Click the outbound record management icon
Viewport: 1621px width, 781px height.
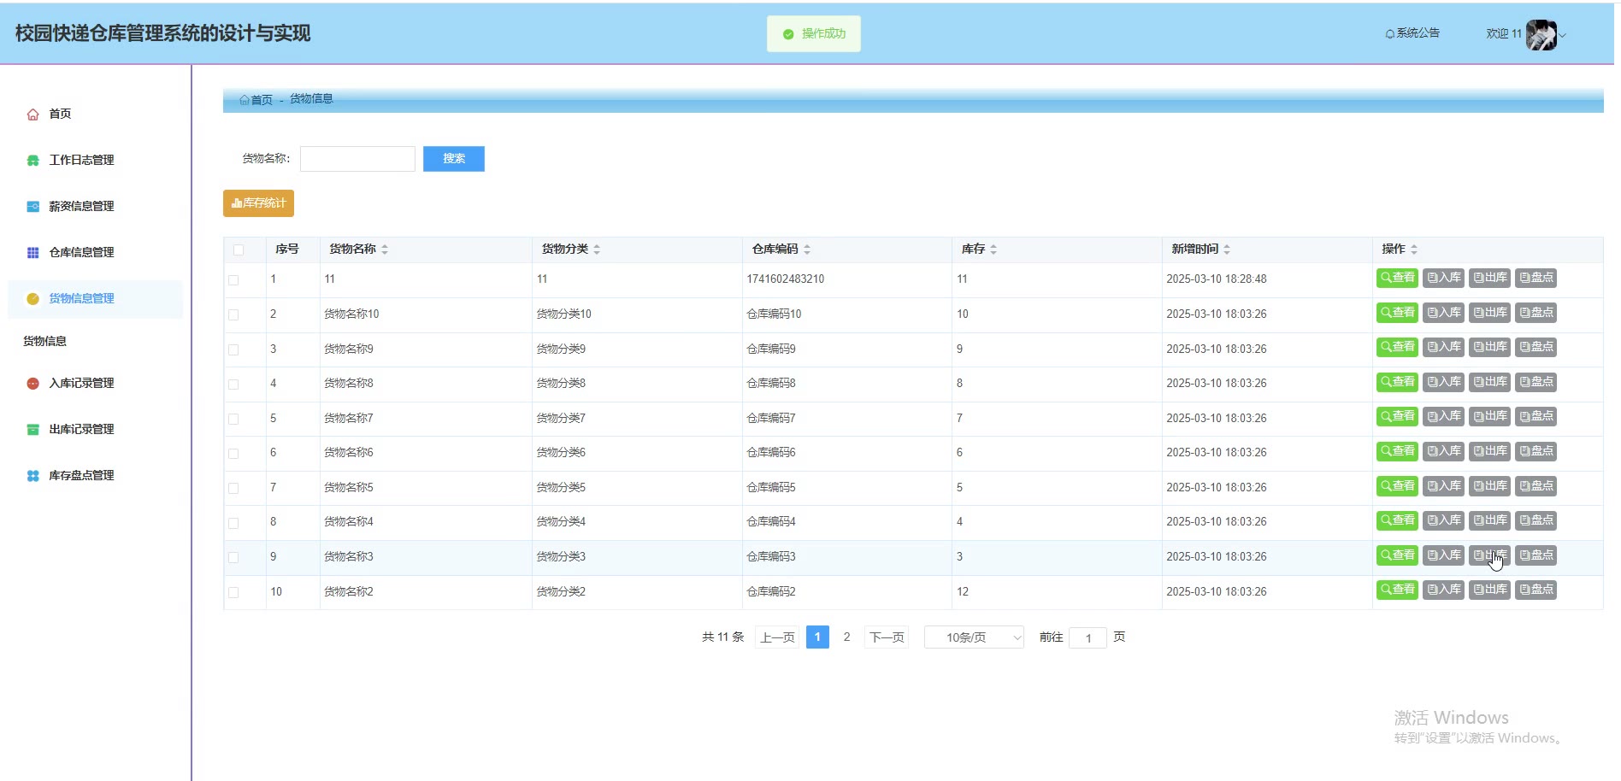[32, 430]
